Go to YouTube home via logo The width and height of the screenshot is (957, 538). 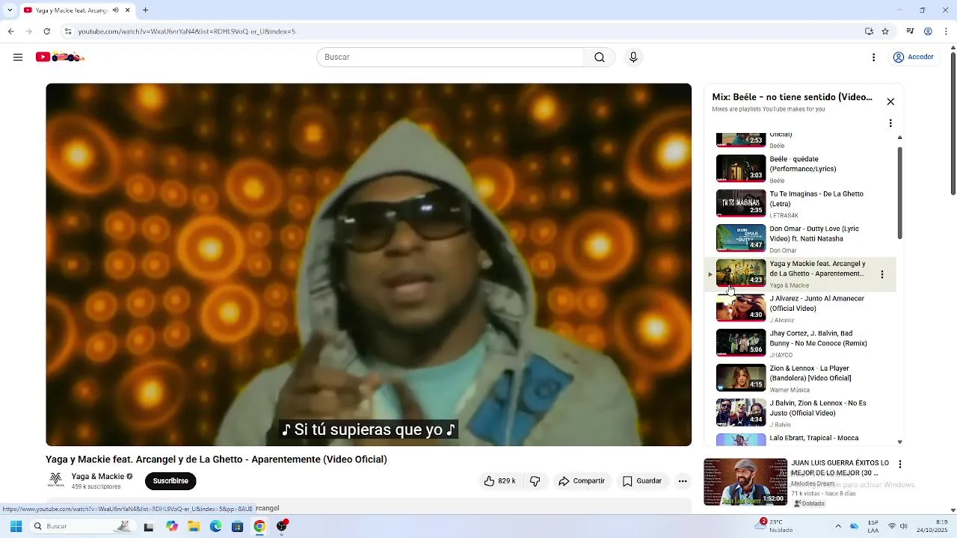click(x=60, y=58)
